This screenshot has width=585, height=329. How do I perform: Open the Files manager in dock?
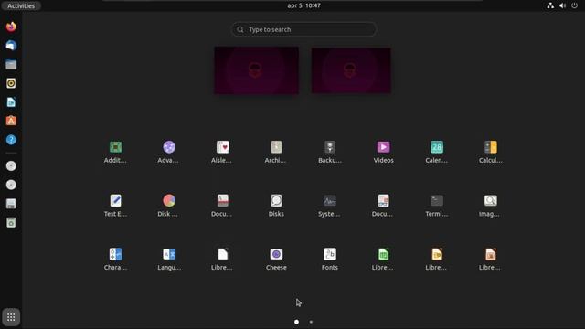(11, 65)
